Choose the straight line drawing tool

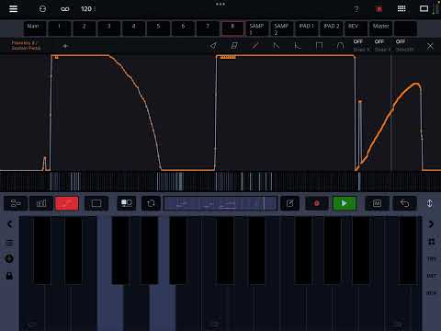pos(255,46)
